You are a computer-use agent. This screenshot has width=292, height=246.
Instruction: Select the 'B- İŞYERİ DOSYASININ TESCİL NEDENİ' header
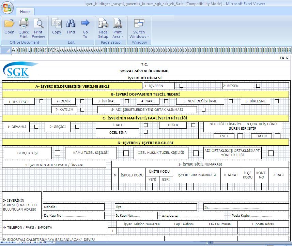click(145, 95)
